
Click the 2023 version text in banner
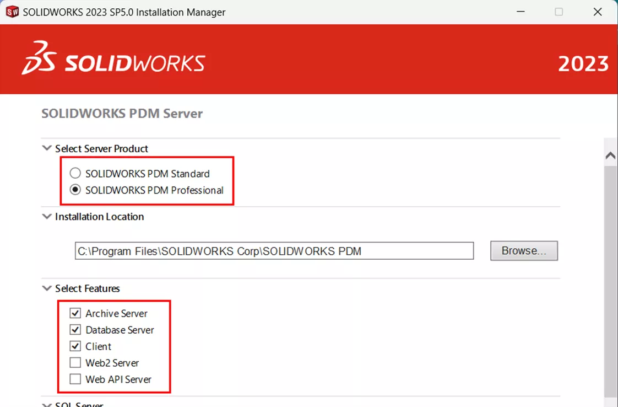click(583, 64)
